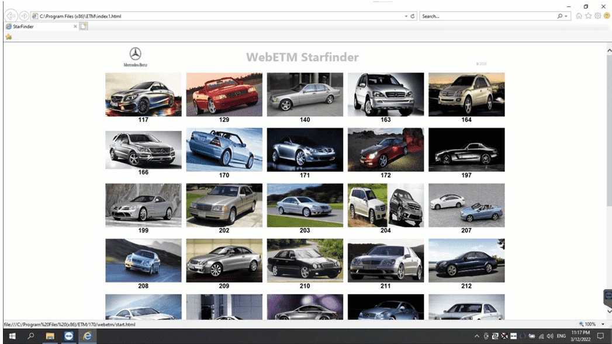Open taskbar search magnifier
The width and height of the screenshot is (612, 344).
31,336
